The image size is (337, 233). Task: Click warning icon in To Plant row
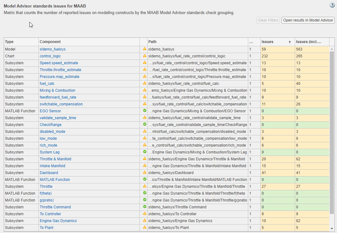(x=144, y=227)
